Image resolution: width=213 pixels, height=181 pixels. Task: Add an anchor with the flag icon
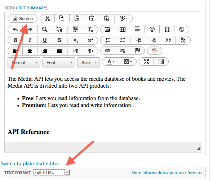click(137, 51)
